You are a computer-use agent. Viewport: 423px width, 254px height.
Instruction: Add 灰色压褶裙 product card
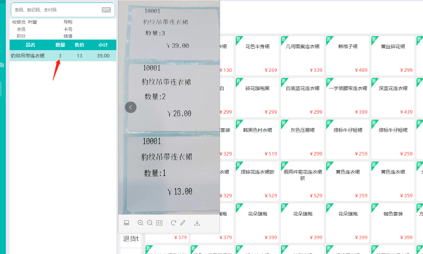point(302,139)
